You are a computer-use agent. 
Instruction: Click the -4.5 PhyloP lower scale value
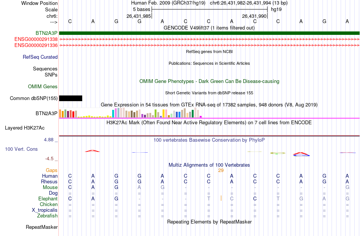tap(49, 159)
